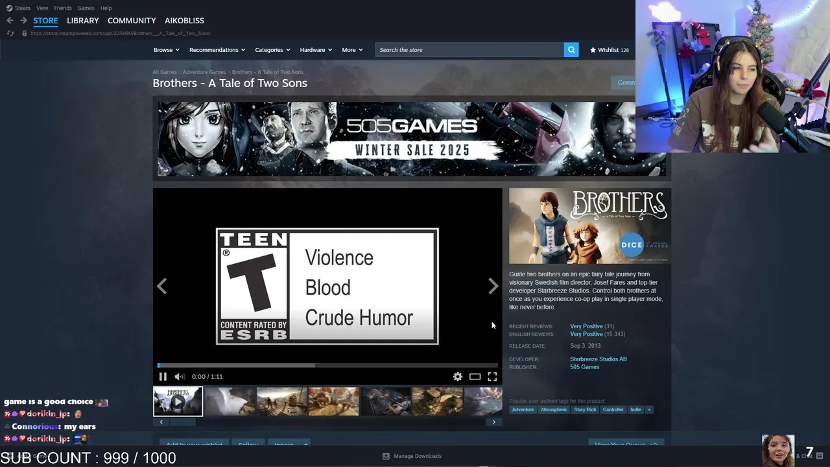Image resolution: width=830 pixels, height=467 pixels.
Task: Expand the Recommendations dropdown
Action: click(x=217, y=50)
